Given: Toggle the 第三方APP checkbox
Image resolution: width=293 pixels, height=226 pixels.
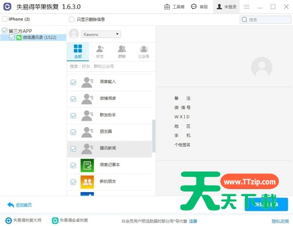Looking at the screenshot, I should click(x=5, y=30).
